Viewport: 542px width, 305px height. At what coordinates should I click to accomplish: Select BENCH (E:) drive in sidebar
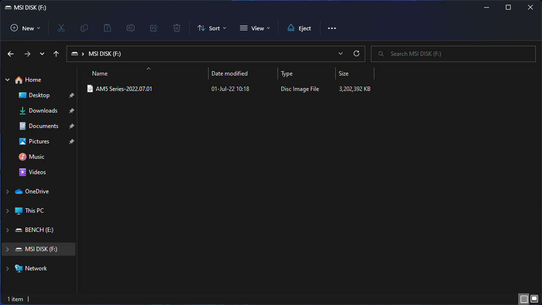pyautogui.click(x=39, y=230)
